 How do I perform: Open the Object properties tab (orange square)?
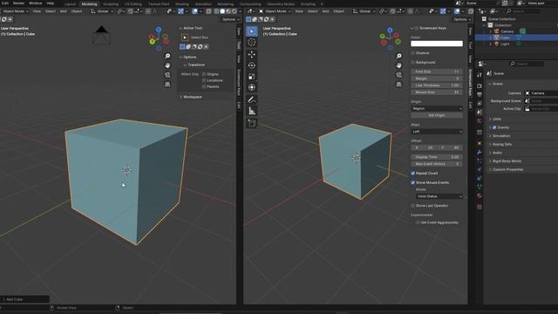click(x=480, y=143)
